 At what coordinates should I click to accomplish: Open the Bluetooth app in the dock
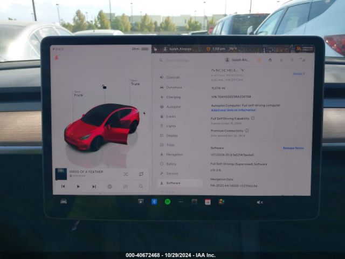tap(154, 201)
